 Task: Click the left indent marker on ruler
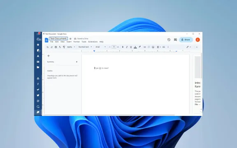click(x=94, y=51)
